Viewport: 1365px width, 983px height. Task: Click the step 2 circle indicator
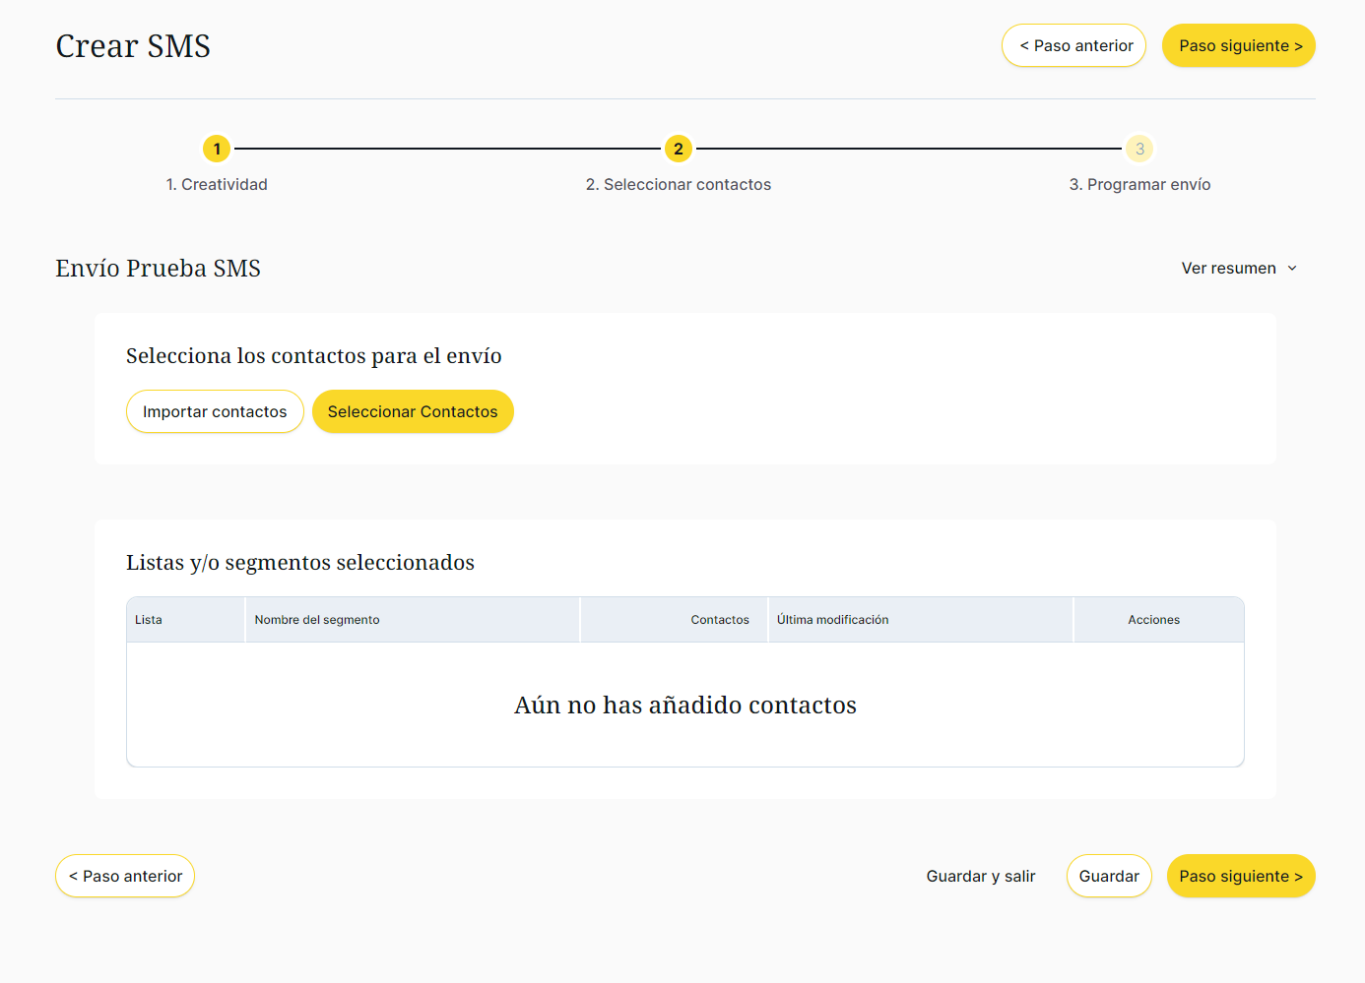pos(678,150)
